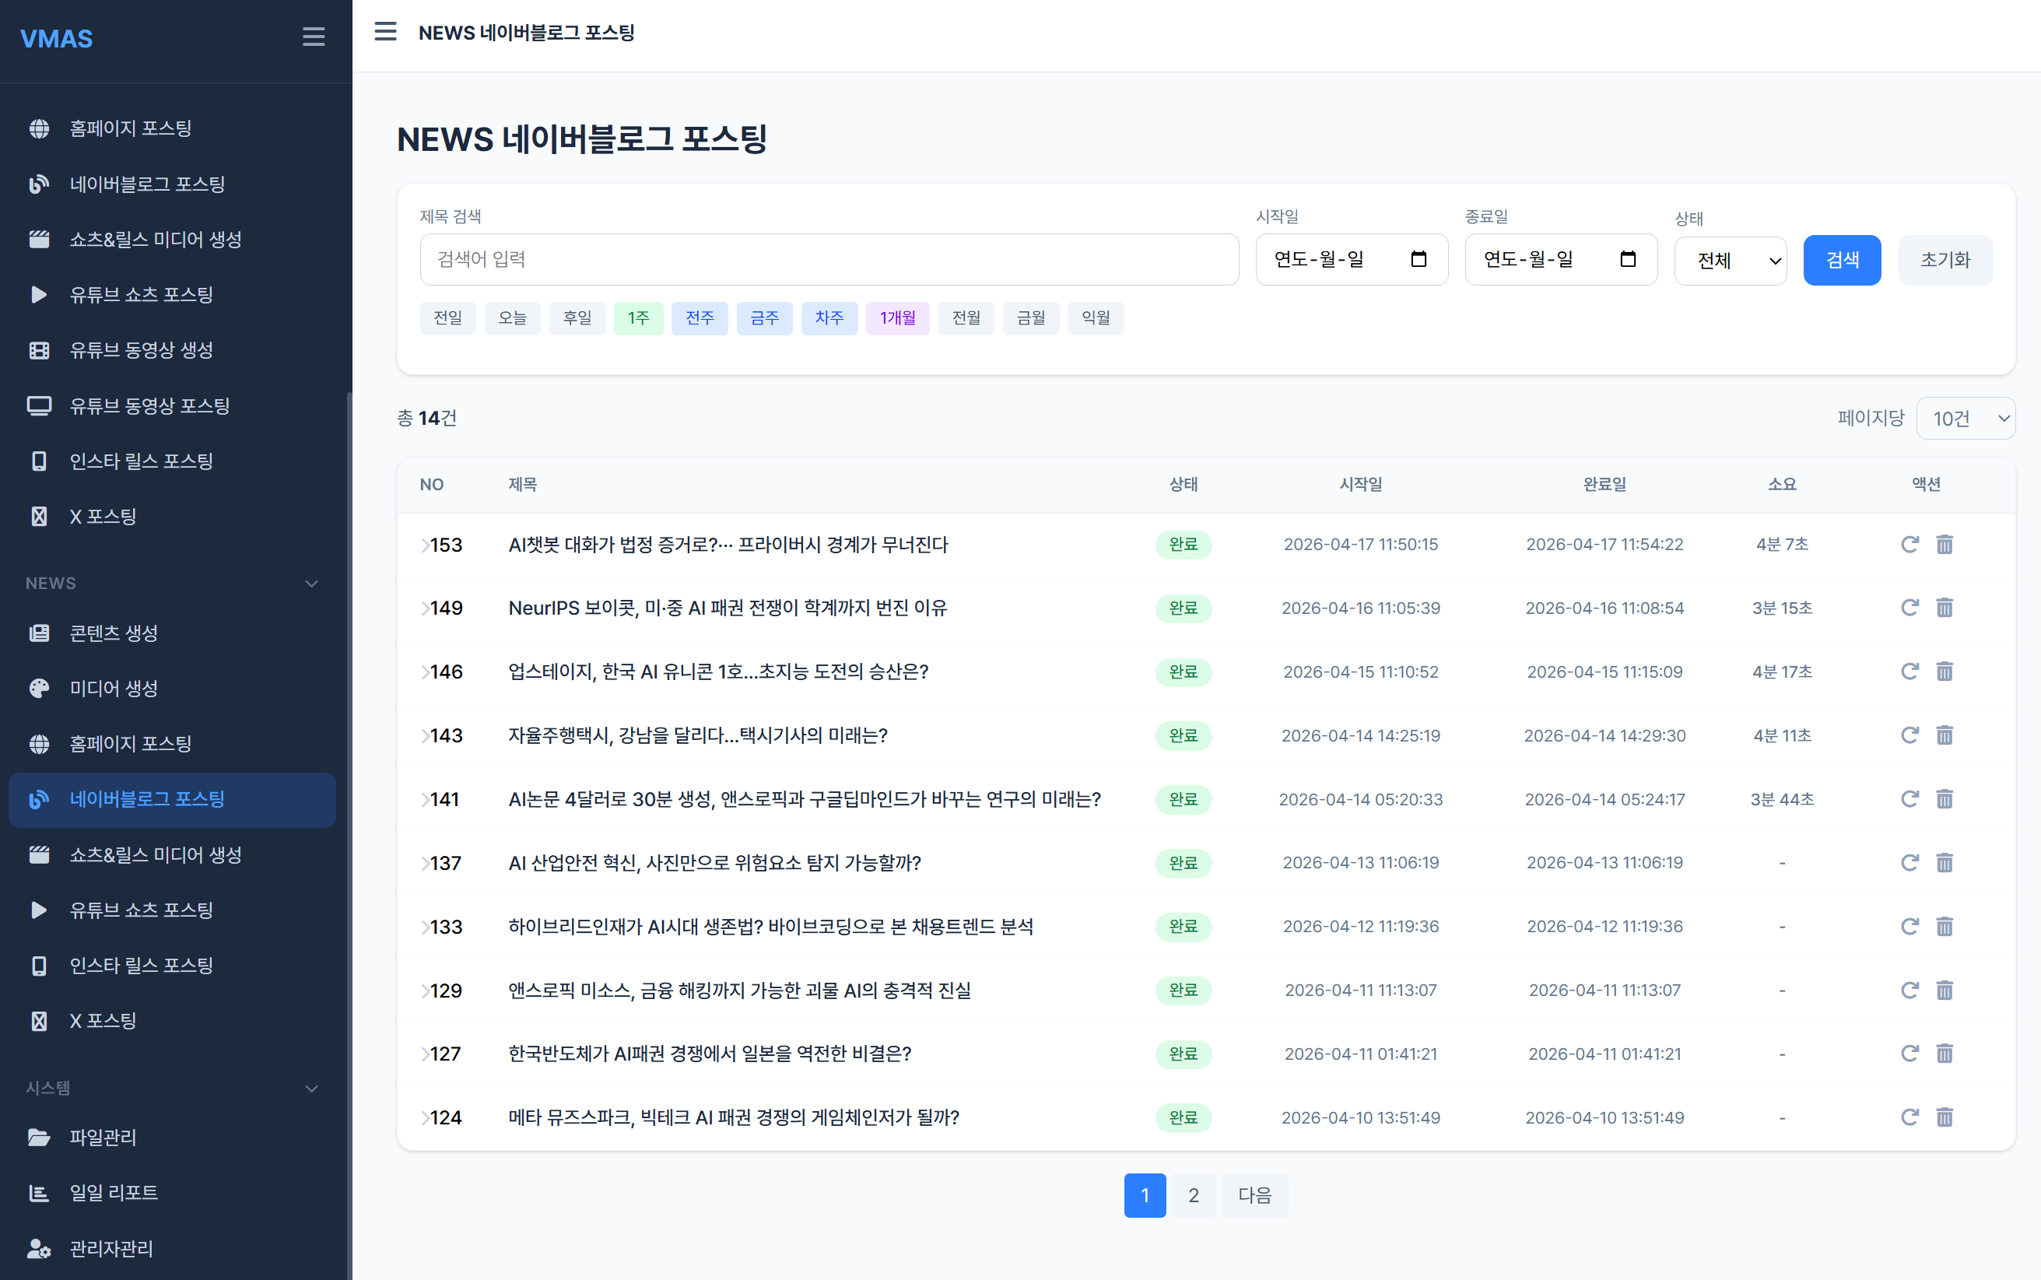Click the retry icon for row 141
The image size is (2041, 1280).
(1909, 799)
